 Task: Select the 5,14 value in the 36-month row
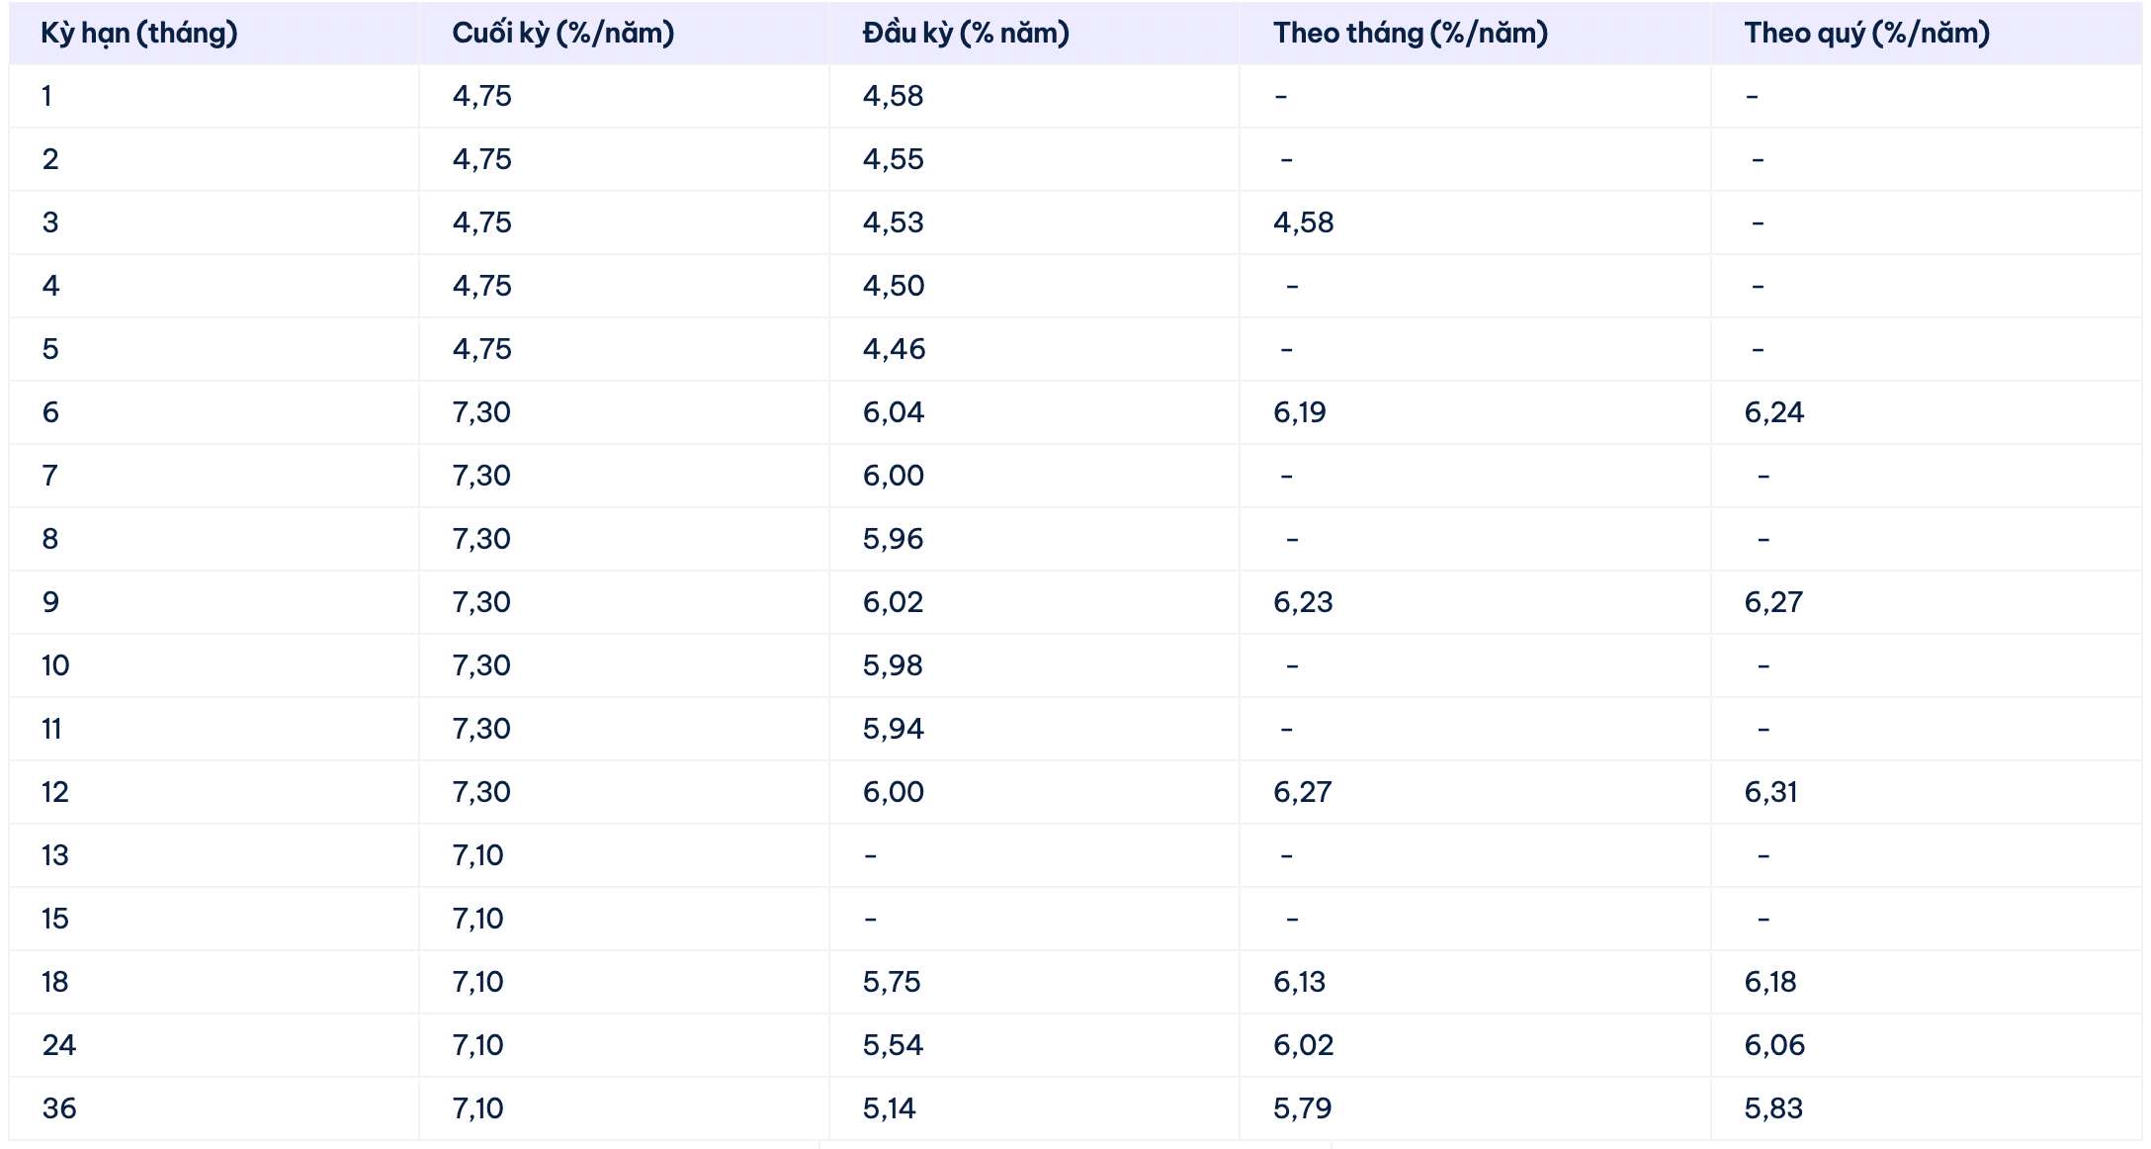(x=889, y=1109)
